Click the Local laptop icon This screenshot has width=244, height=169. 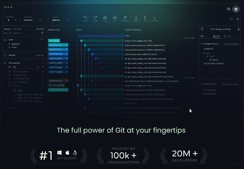tap(5, 40)
